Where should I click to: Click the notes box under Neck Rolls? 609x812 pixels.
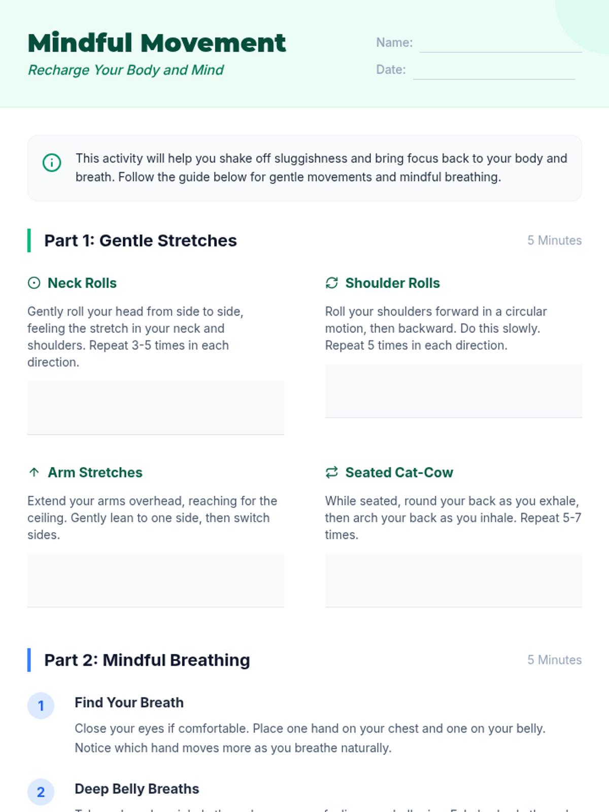pyautogui.click(x=156, y=408)
